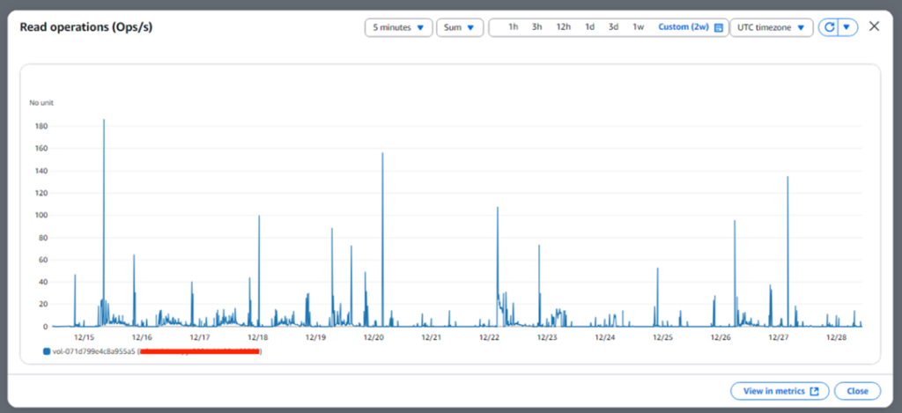Viewport: 902px width, 413px height.
Task: Close the dialog with the X icon
Action: tap(874, 26)
